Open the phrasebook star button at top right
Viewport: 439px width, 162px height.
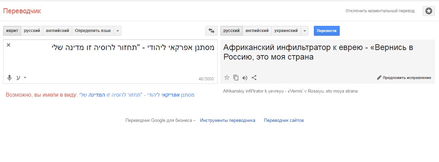429,11
